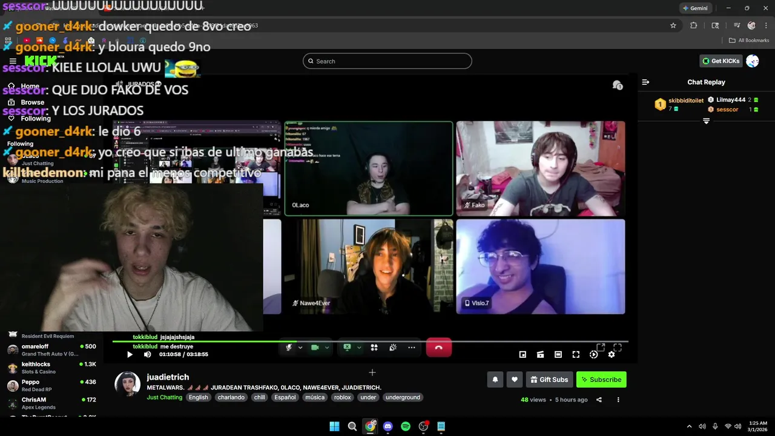Bookmark this page with the star icon

[x=673, y=25]
